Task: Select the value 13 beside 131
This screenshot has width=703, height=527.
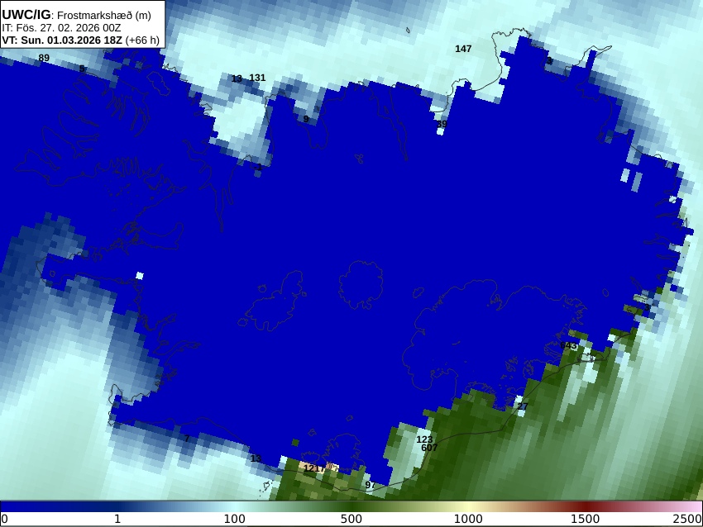Action: click(237, 78)
